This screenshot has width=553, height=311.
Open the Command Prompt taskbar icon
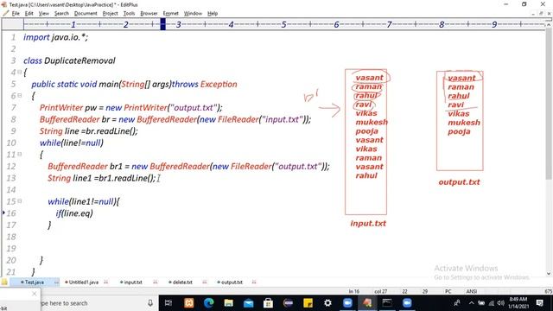(387, 303)
